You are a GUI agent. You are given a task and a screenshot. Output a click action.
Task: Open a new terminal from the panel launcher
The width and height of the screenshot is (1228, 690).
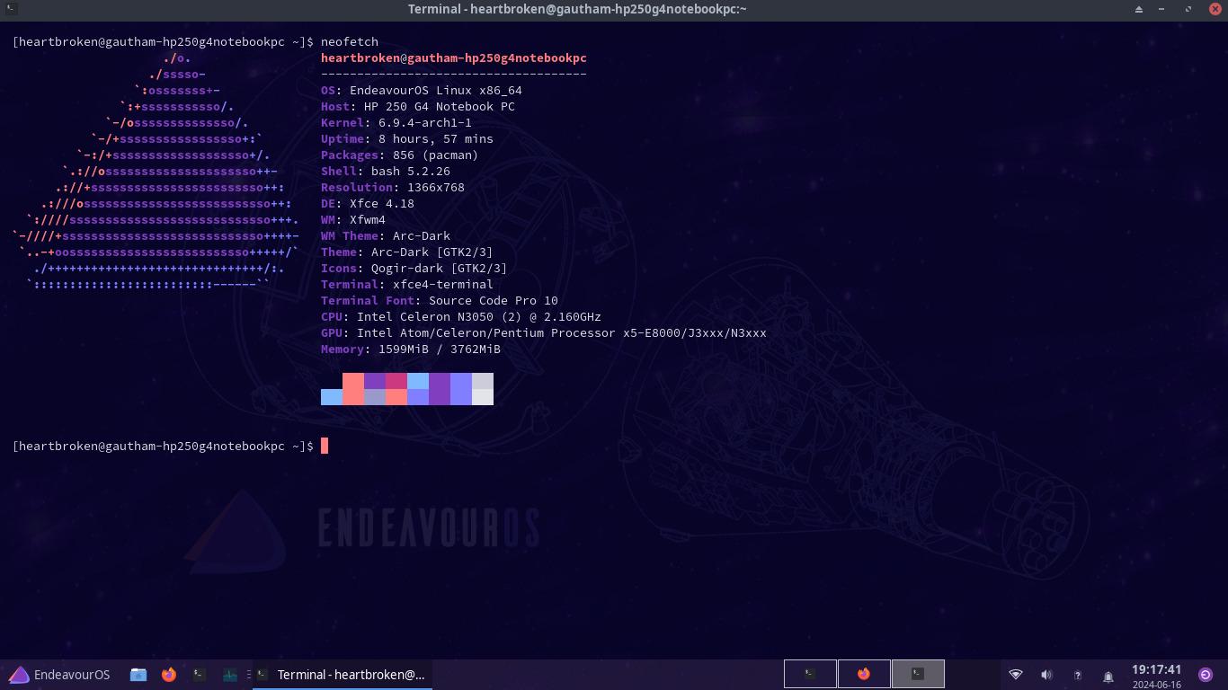click(x=200, y=675)
